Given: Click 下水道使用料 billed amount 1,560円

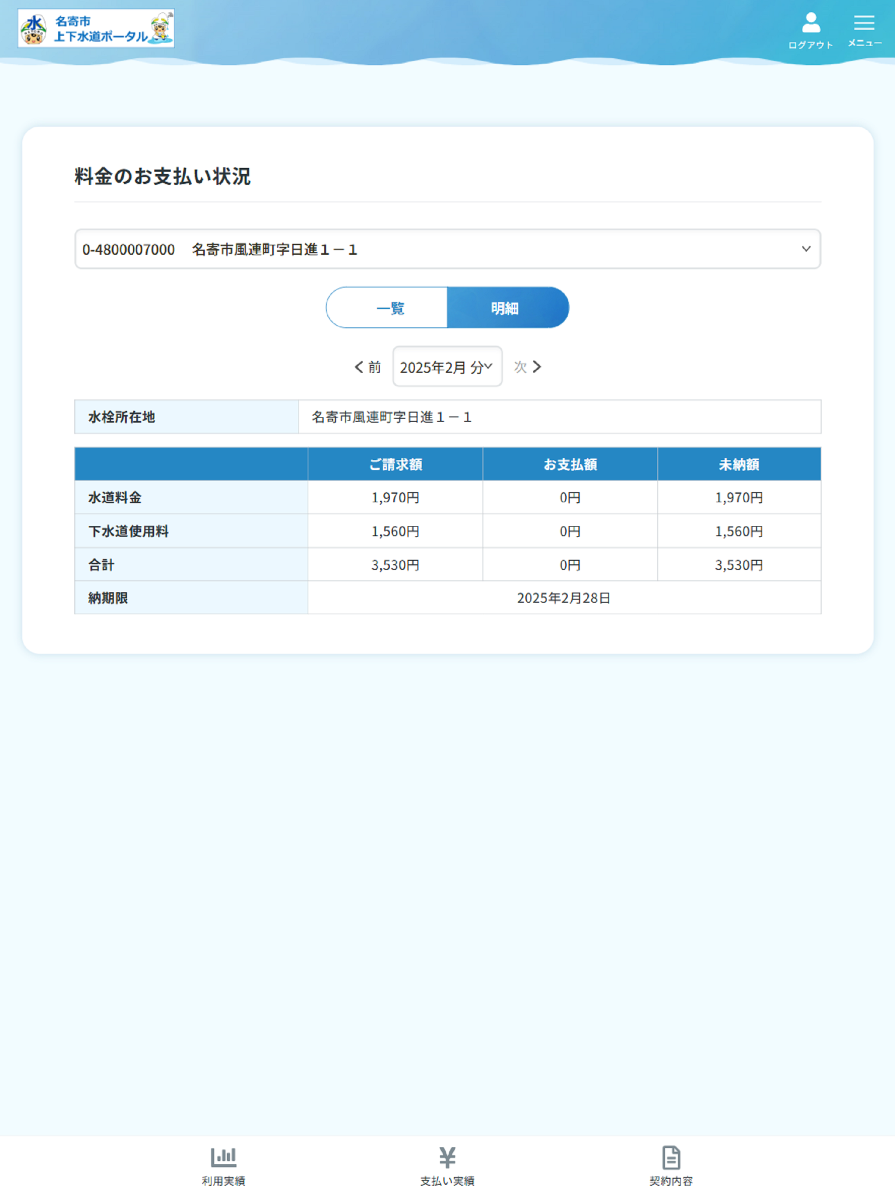Looking at the screenshot, I should (395, 531).
